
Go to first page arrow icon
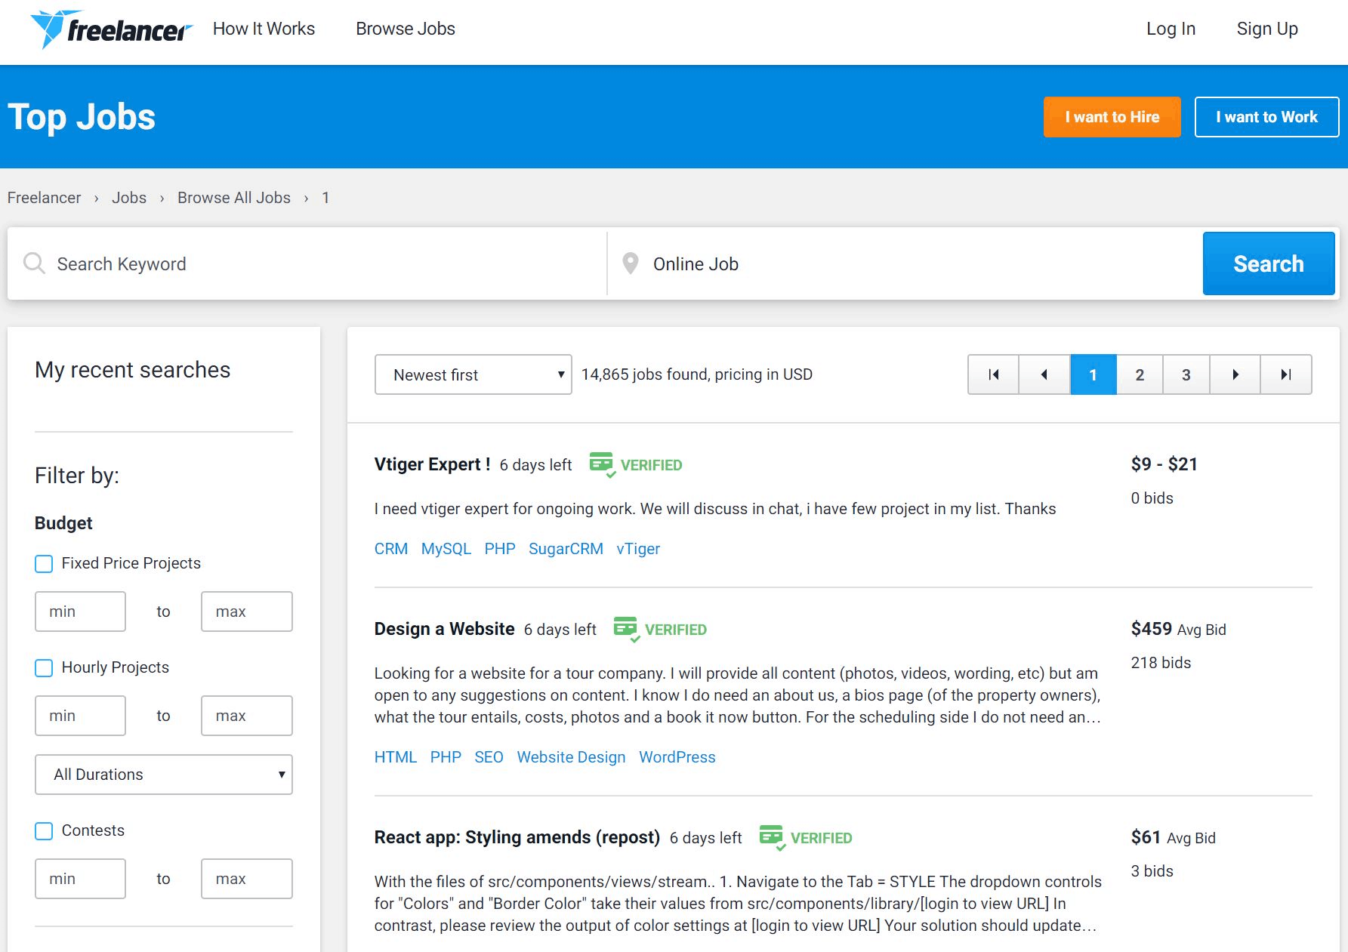993,374
